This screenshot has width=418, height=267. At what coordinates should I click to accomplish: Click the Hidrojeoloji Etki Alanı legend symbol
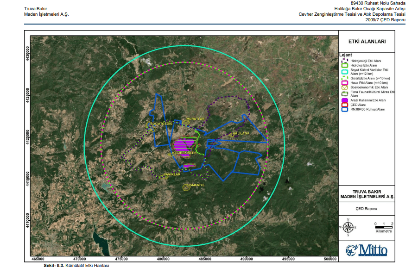click(x=345, y=60)
